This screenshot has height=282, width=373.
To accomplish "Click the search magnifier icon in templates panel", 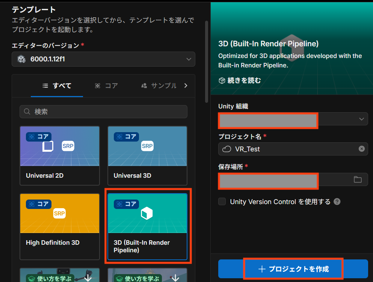I will [x=26, y=111].
